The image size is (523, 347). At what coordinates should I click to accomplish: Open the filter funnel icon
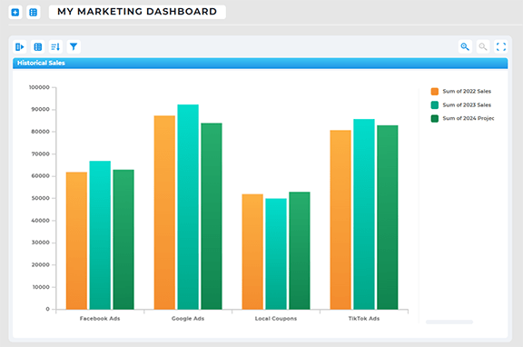(x=74, y=46)
